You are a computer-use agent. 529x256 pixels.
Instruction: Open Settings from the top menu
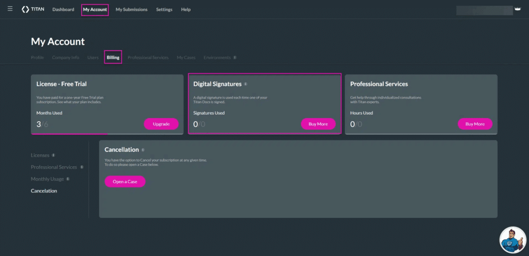coord(164,10)
